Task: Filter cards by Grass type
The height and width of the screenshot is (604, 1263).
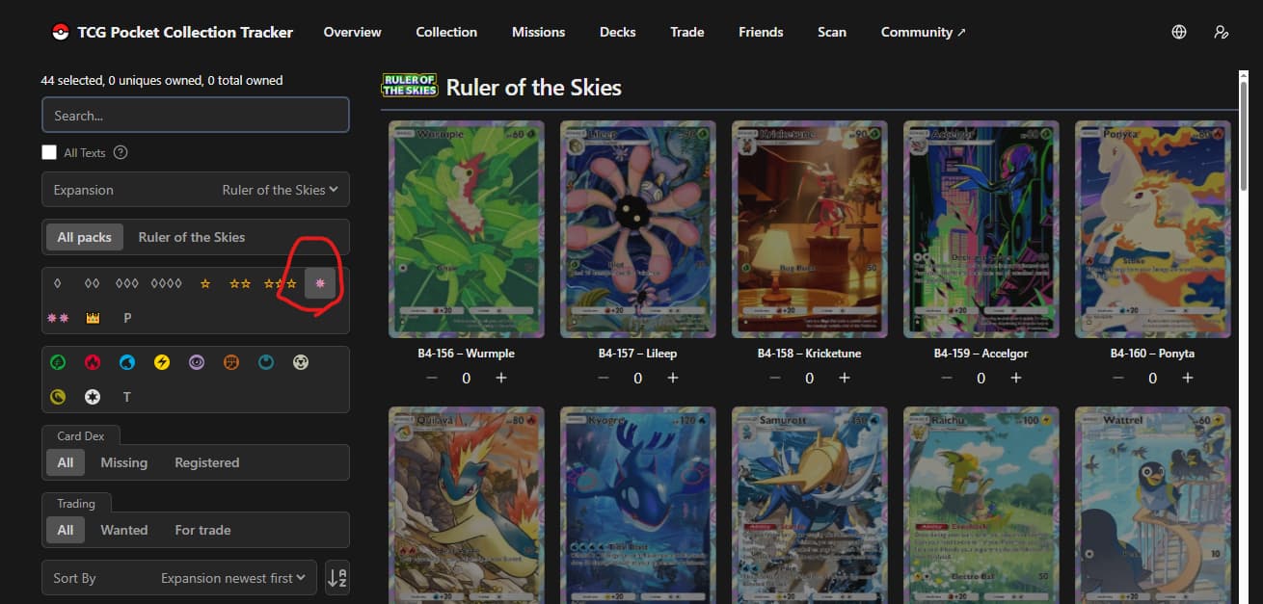Action: [58, 362]
